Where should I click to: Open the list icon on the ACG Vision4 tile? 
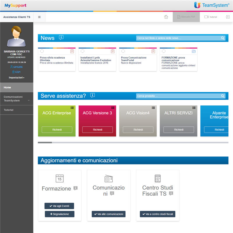153,108
